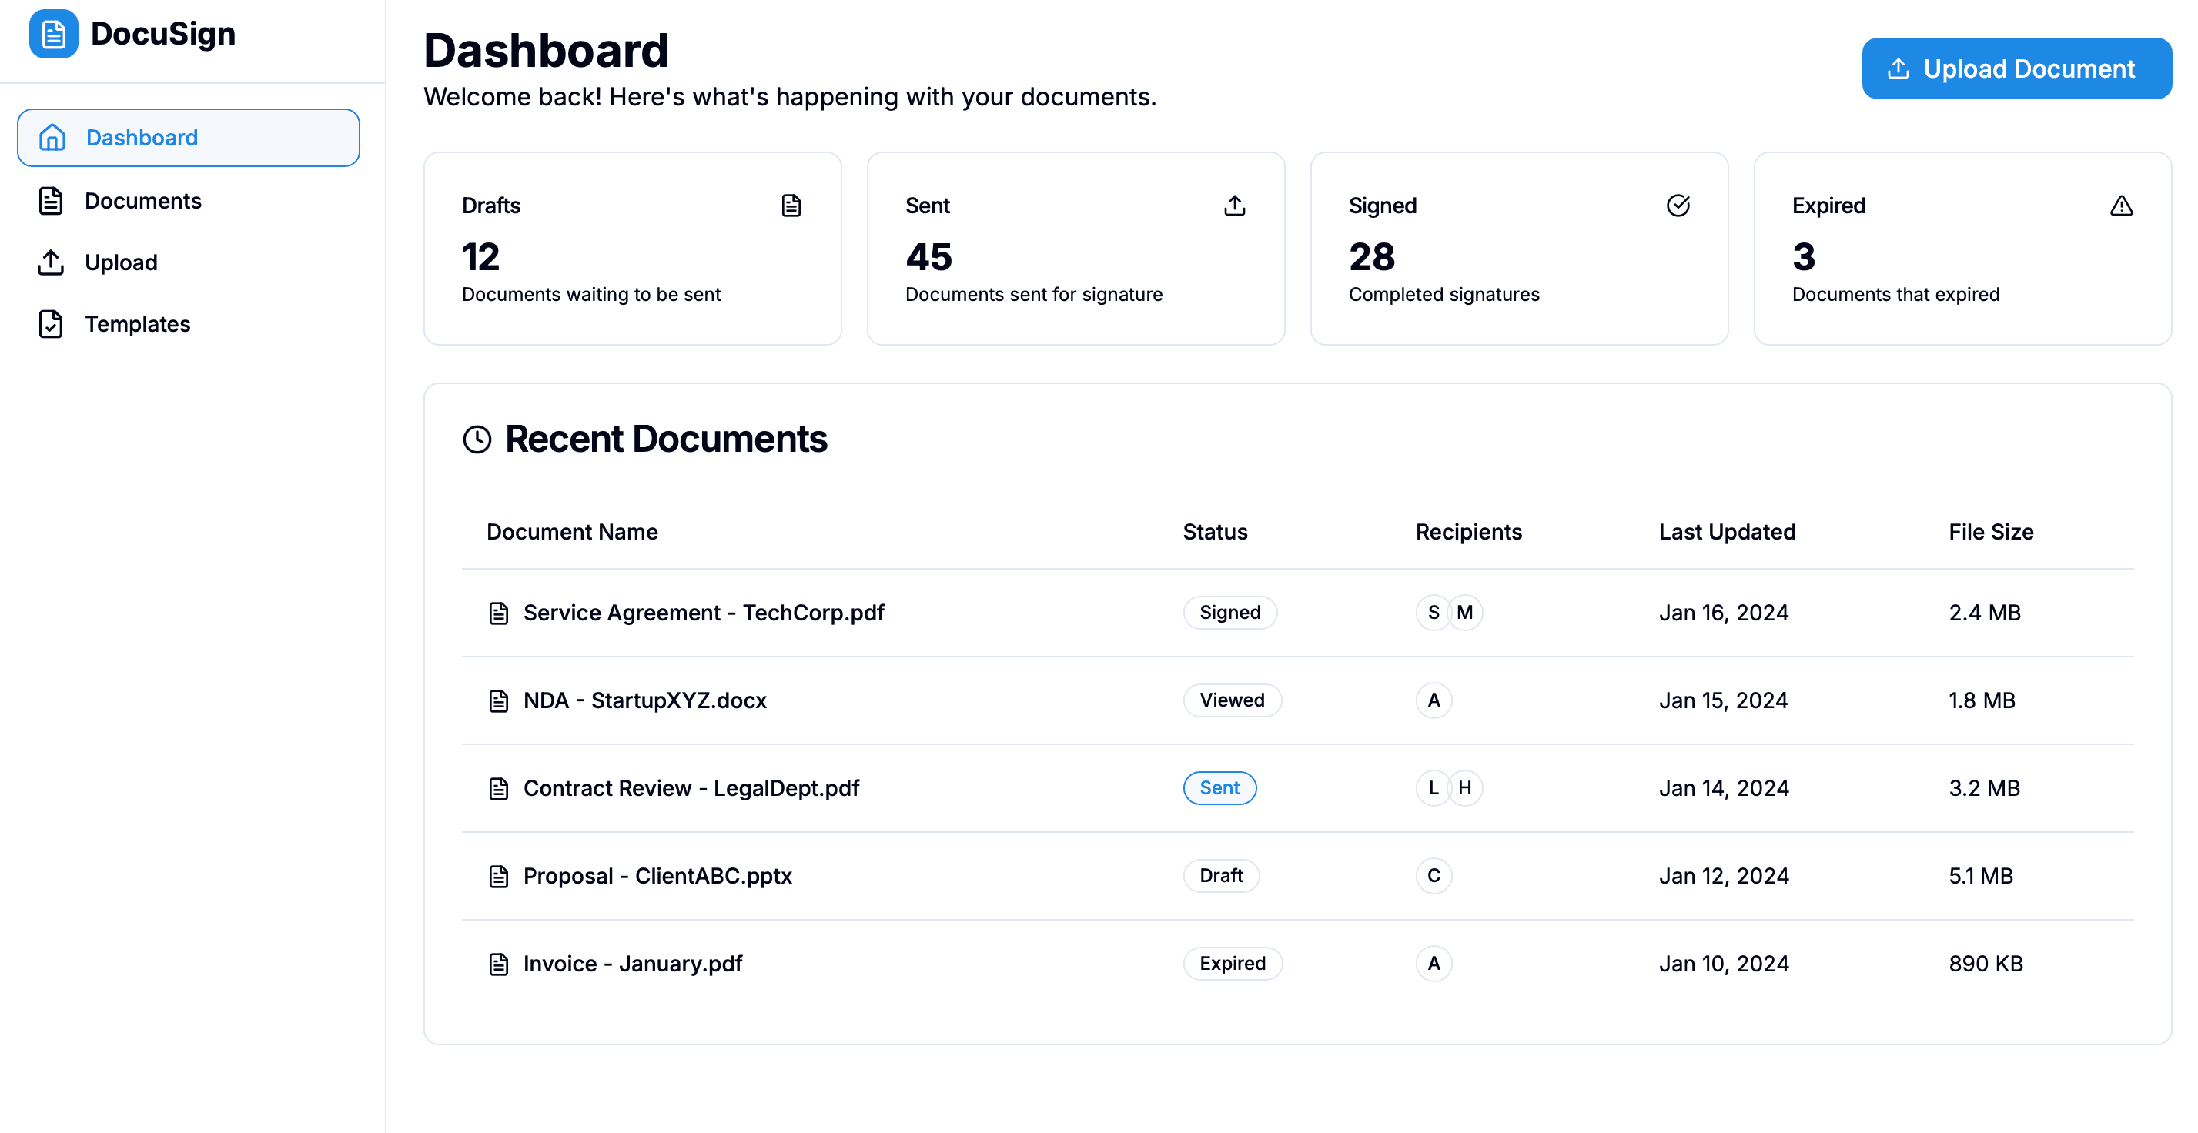Select the home icon beside Dashboard

51,137
